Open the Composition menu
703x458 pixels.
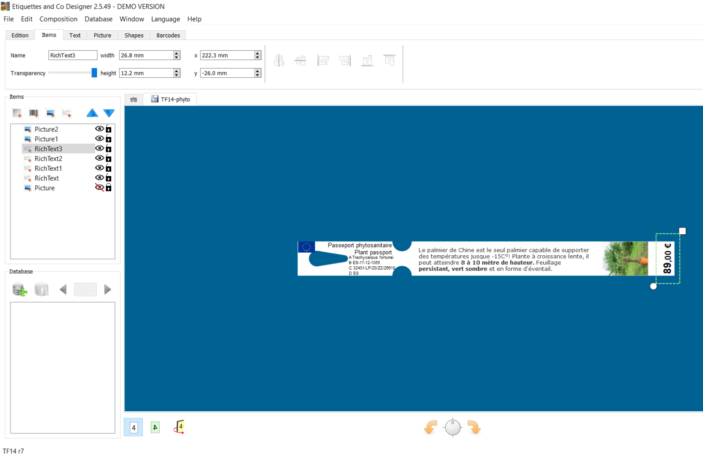click(x=58, y=19)
